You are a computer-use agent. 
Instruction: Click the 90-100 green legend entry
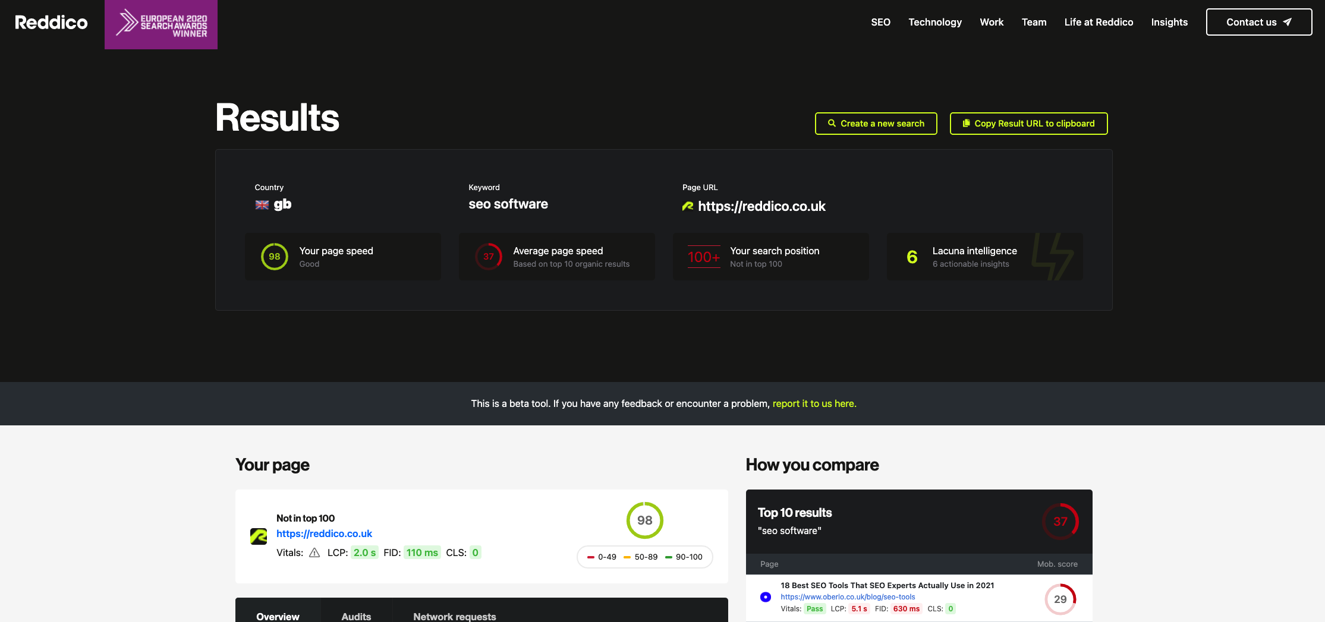pos(684,557)
